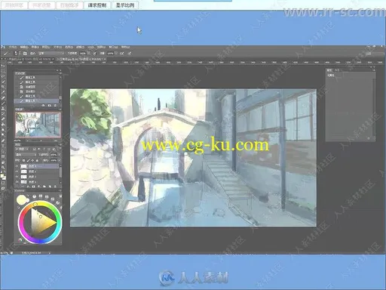
Task: Select the Zoom magnifier tool
Action: click(3, 168)
